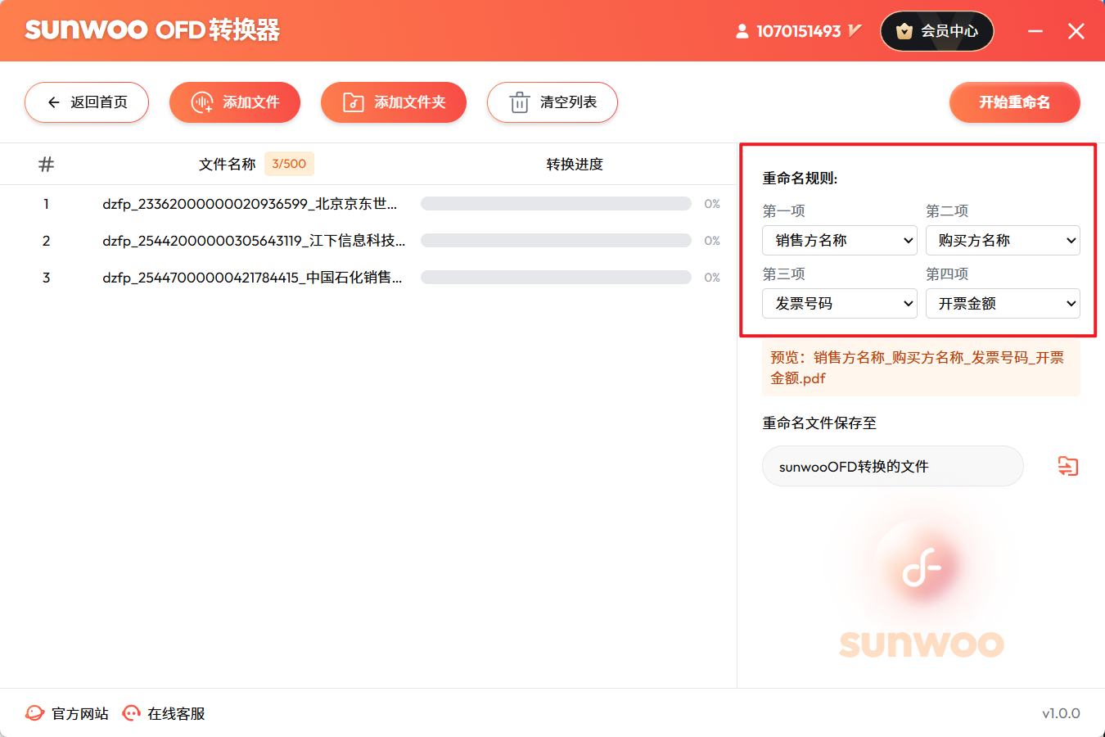Minimize the SUNWOO OFD window
Screen dimensions: 1105x737
1035,31
